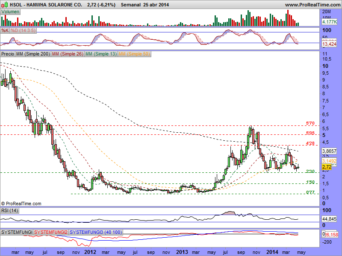Click the 4.177K volume value tag
Viewport: 342px width, 256px height.
[329, 22]
